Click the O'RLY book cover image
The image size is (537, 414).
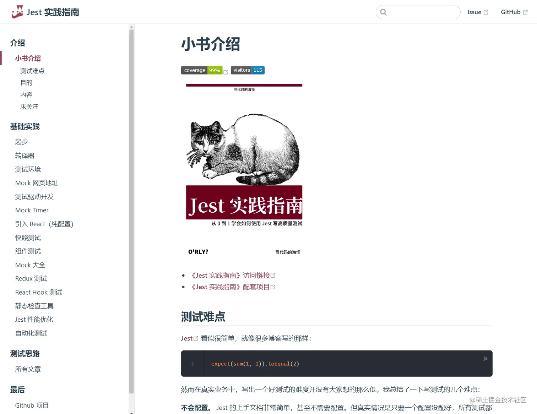tap(244, 170)
